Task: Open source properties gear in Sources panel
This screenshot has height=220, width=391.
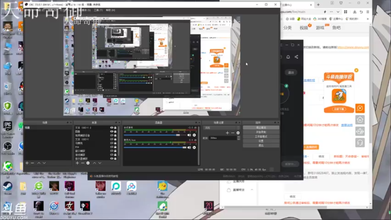Action: point(88,163)
